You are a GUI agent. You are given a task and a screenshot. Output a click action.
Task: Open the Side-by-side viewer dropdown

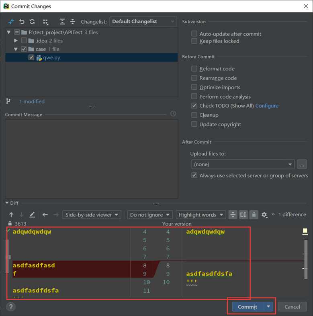point(92,215)
